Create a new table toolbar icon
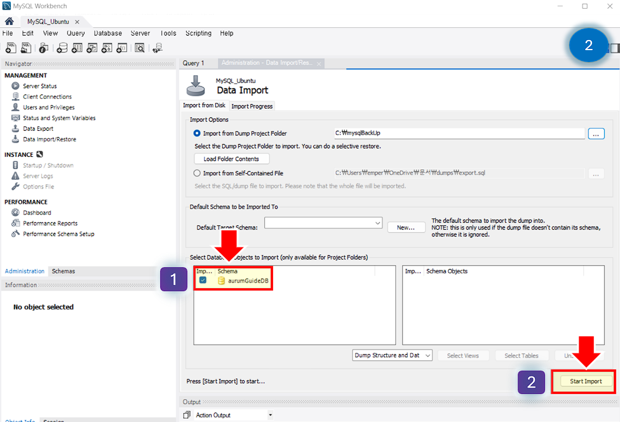The height and width of the screenshot is (422, 620). [77, 48]
